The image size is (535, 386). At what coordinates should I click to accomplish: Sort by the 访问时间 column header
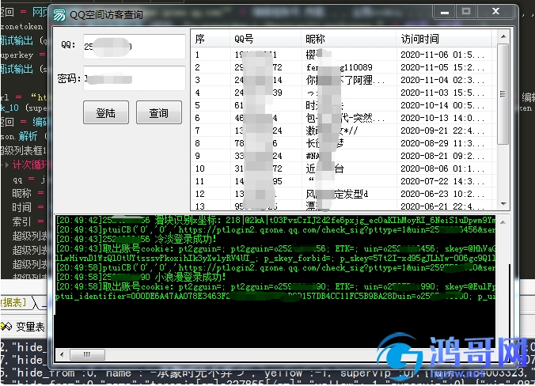pyautogui.click(x=443, y=39)
